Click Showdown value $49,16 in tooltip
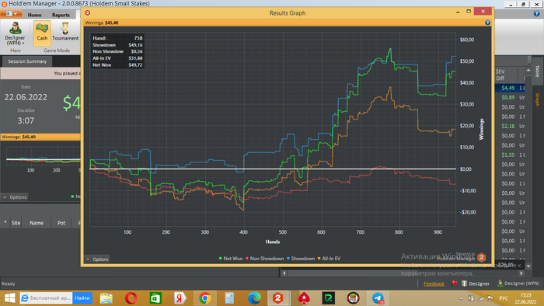 pos(136,45)
